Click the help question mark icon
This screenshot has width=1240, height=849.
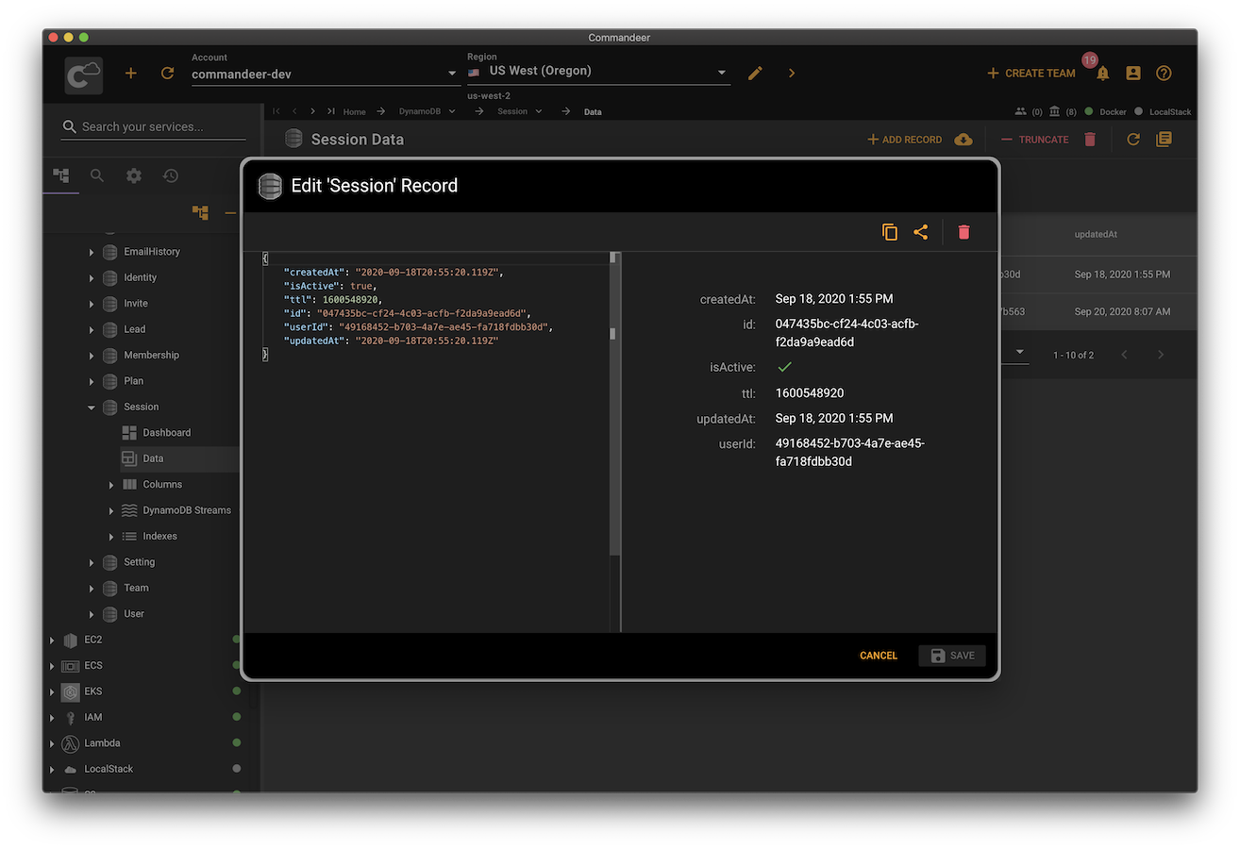tap(1164, 73)
